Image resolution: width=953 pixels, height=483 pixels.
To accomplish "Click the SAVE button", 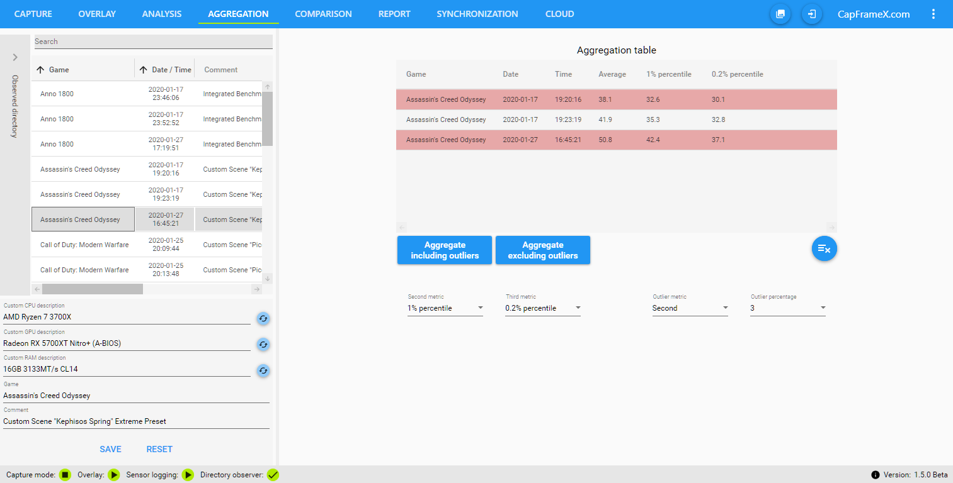I will (x=110, y=449).
